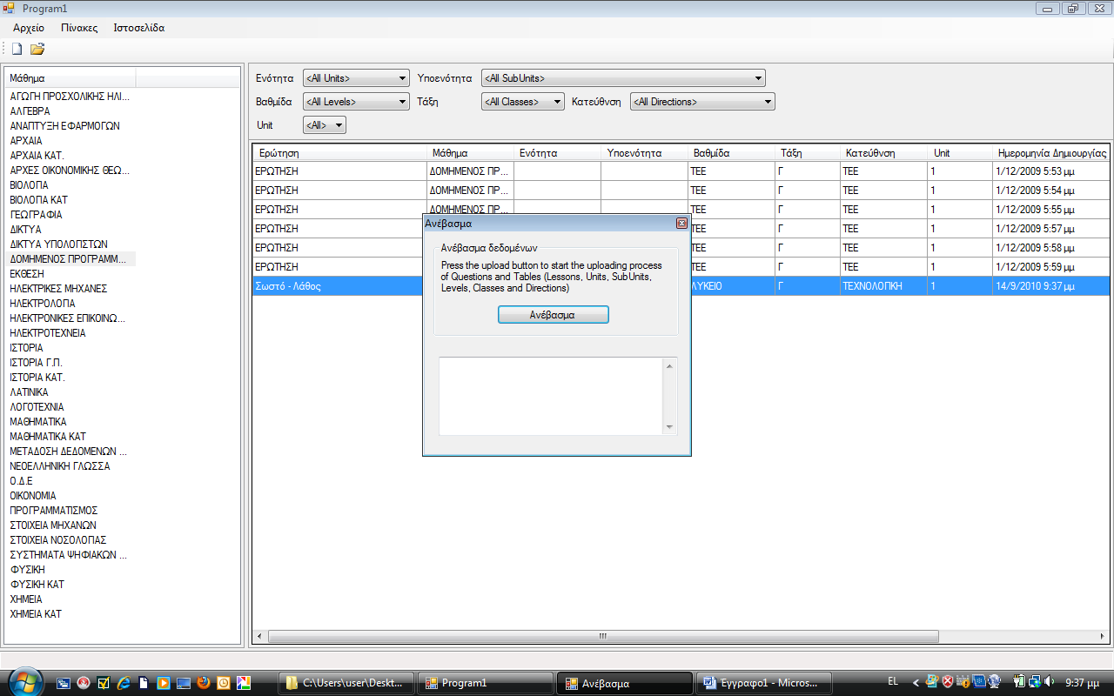Click the media player quick launch icon
Screen dimensions: 1114x696
pos(164,683)
